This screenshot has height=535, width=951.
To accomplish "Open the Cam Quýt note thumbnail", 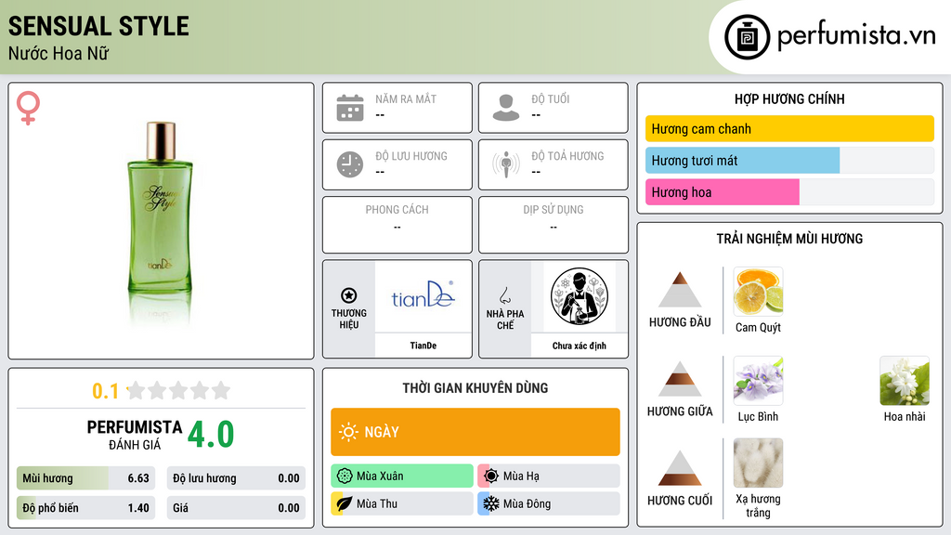I will pos(758,292).
